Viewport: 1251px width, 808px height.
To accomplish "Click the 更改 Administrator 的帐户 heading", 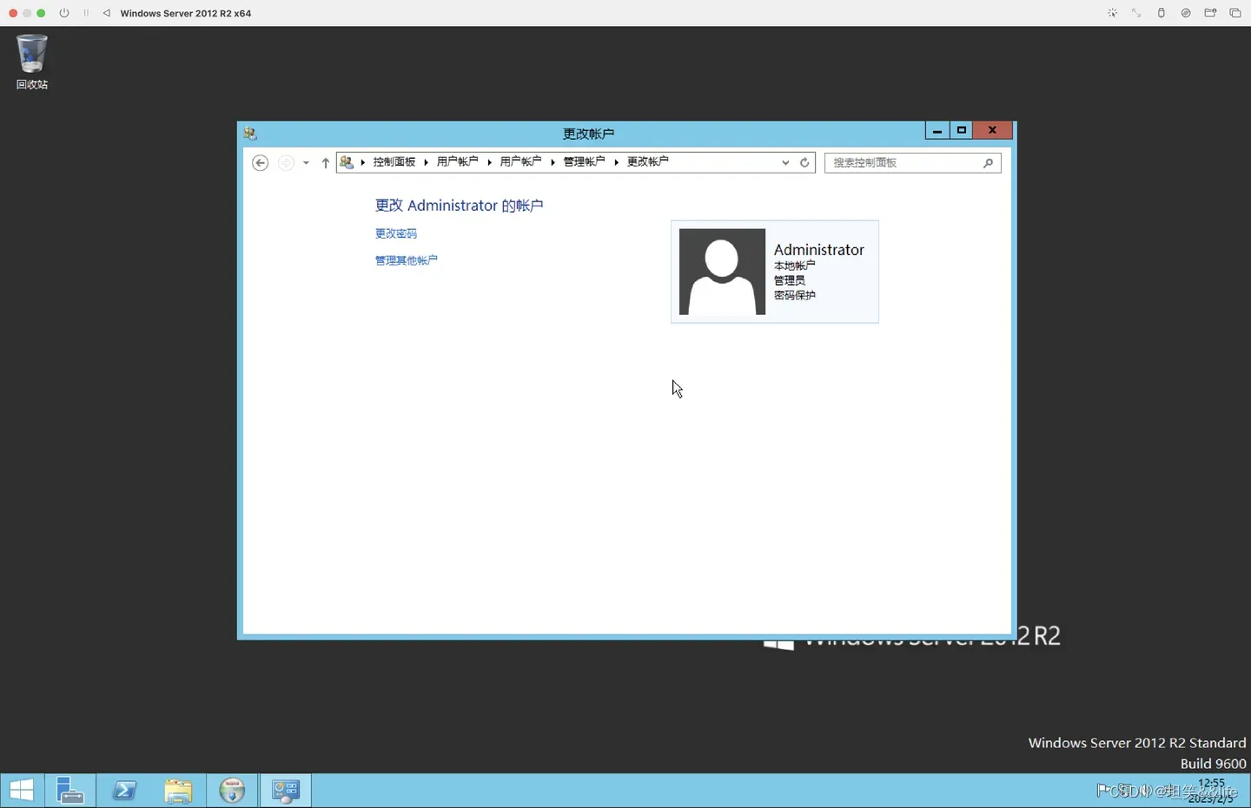I will tap(459, 206).
